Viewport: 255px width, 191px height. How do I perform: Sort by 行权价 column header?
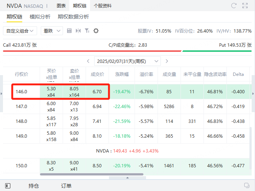coord(21,74)
